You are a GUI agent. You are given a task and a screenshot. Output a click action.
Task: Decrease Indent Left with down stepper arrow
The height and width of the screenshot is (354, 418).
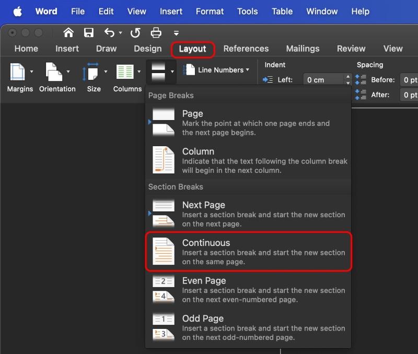pyautogui.click(x=347, y=83)
